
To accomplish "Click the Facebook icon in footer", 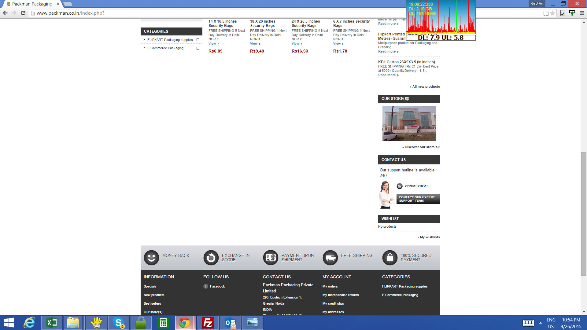I will (206, 286).
